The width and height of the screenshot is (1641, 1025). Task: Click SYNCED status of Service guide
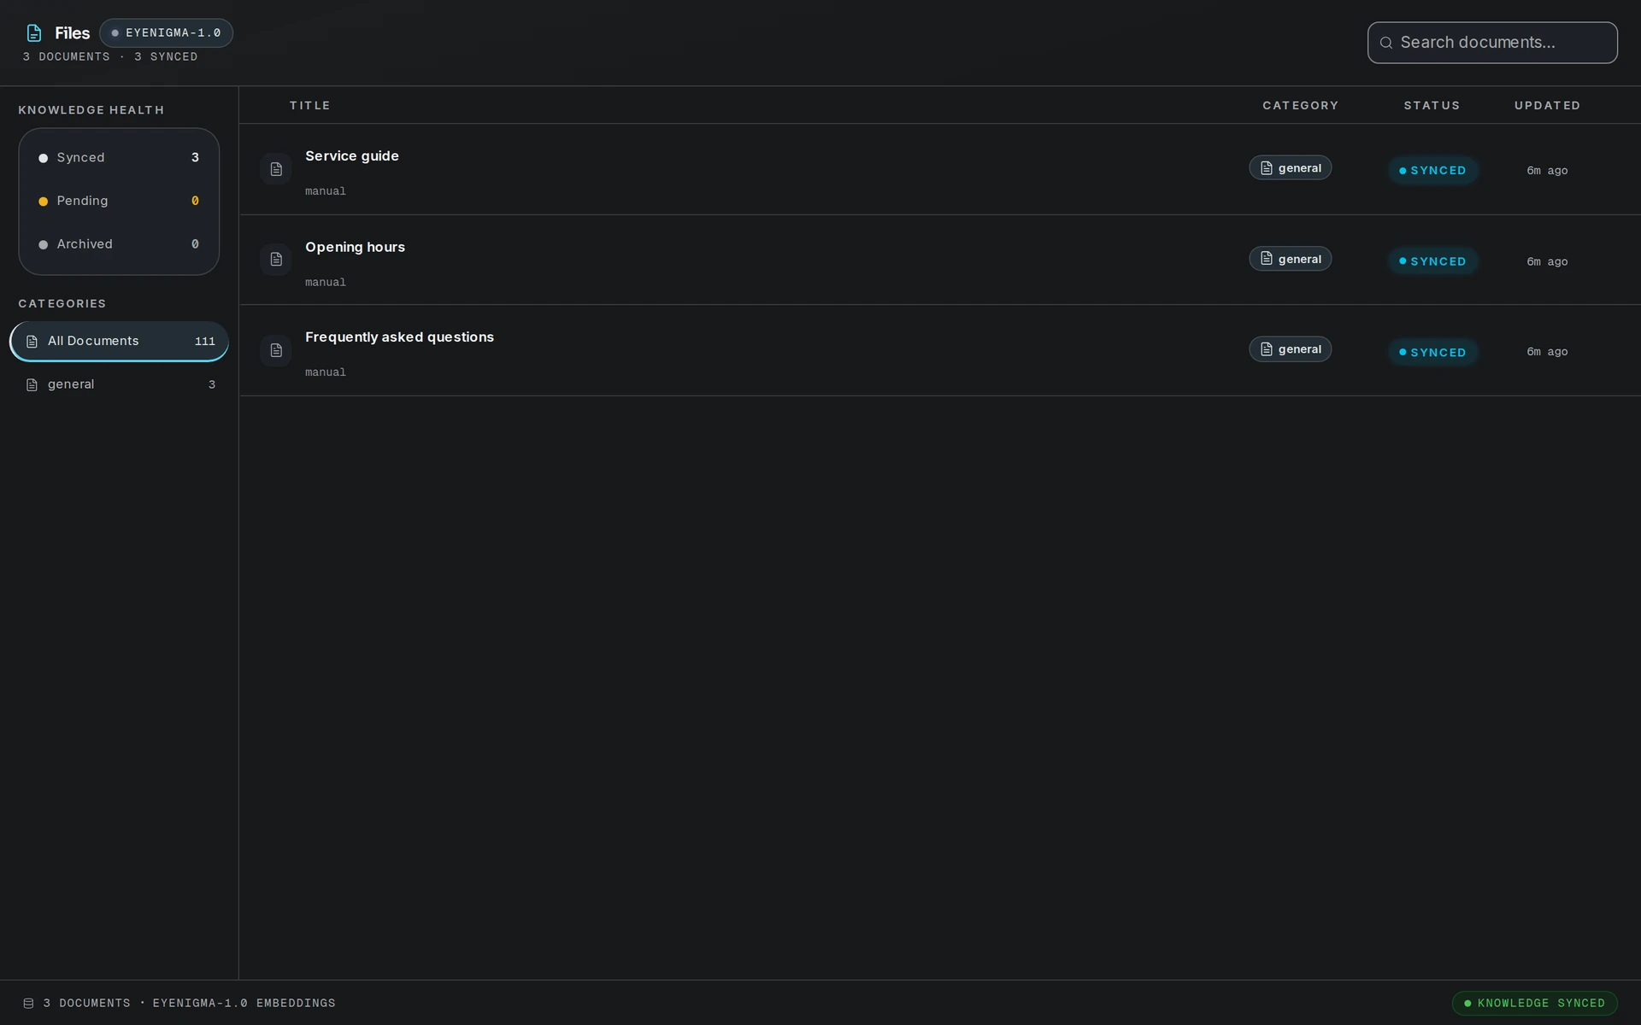(x=1432, y=171)
